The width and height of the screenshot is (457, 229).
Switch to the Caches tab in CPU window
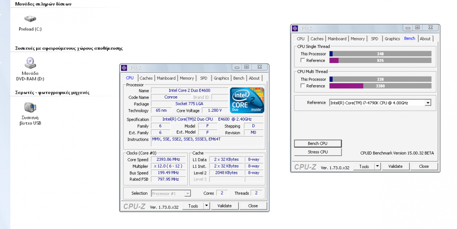(146, 78)
